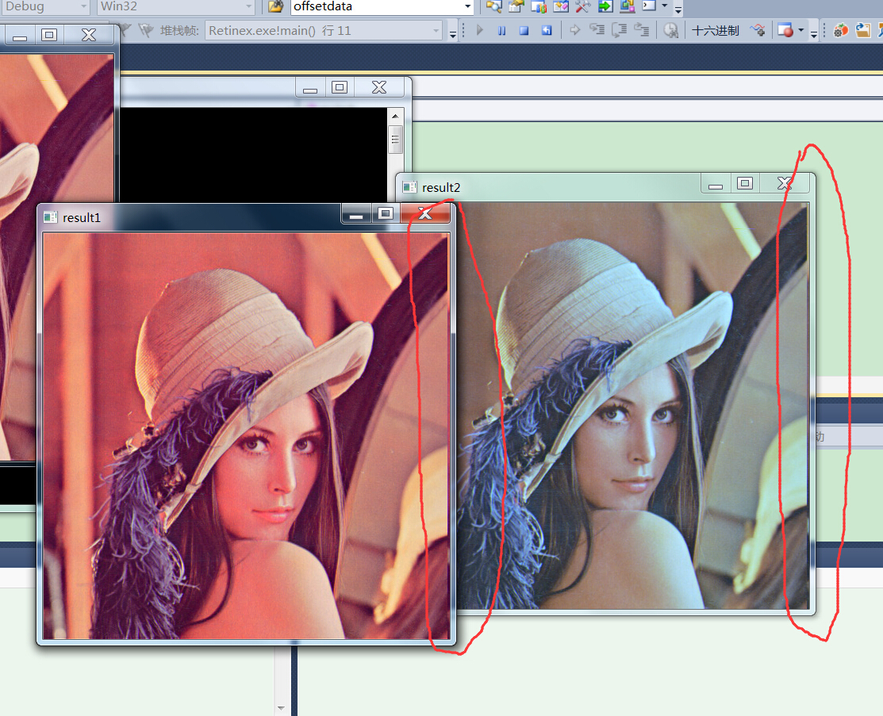Click the clock with binoculars debug icon

(x=670, y=30)
